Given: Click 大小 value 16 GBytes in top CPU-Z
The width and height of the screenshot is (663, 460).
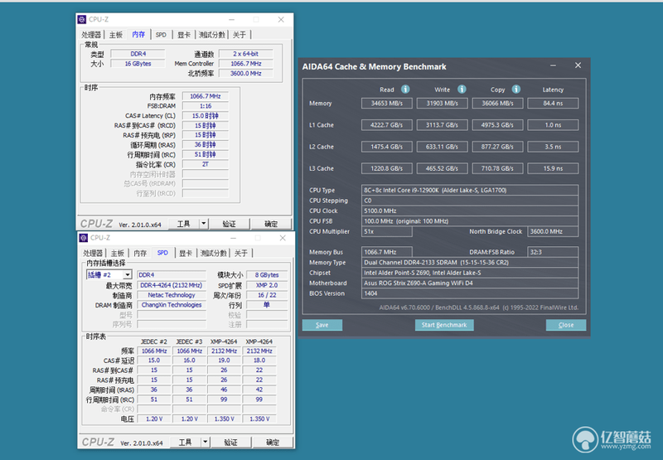Looking at the screenshot, I should [x=138, y=64].
